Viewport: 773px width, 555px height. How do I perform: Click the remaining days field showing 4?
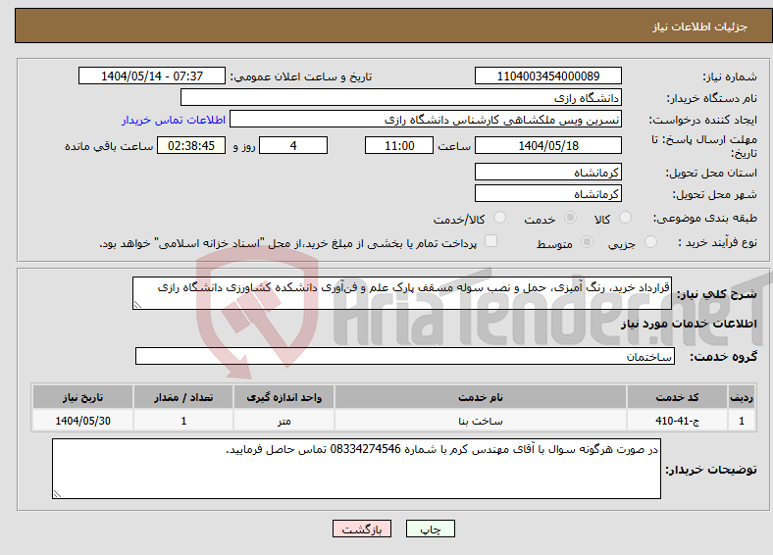pyautogui.click(x=293, y=145)
